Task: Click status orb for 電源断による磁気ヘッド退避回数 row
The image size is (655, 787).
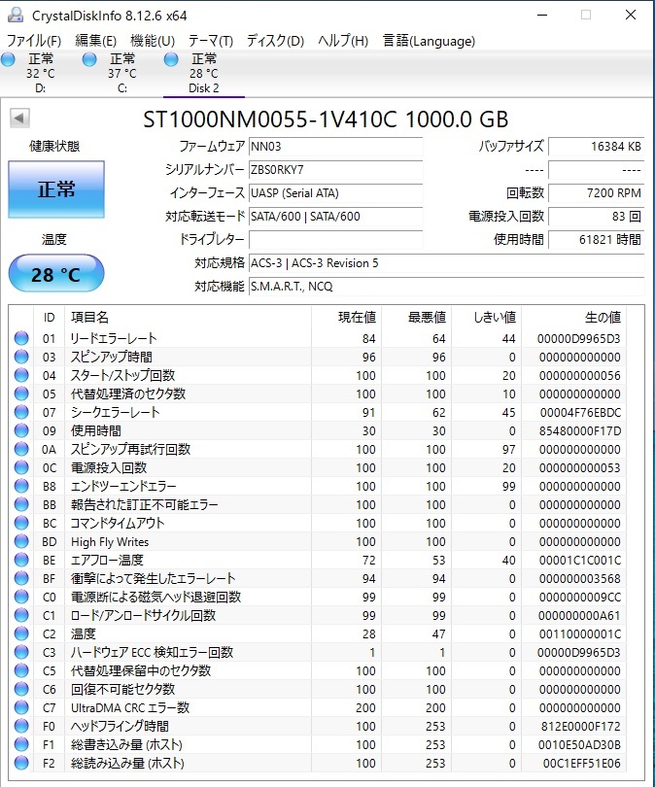Action: pos(21,597)
